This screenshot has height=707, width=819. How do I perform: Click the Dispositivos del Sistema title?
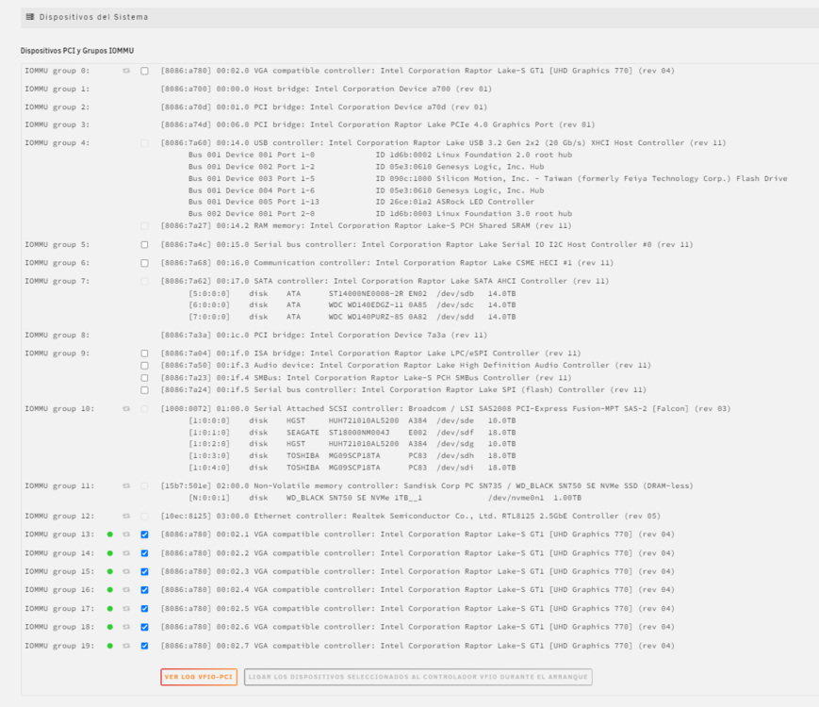(x=93, y=17)
